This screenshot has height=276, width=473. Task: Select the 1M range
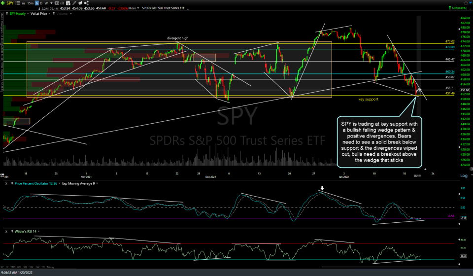[x=32, y=267]
